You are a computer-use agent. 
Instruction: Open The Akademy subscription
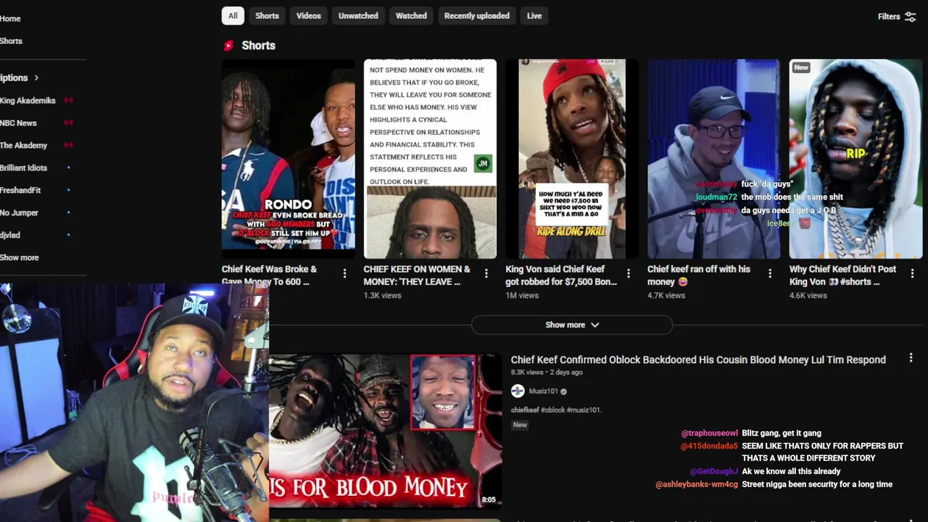tap(23, 146)
